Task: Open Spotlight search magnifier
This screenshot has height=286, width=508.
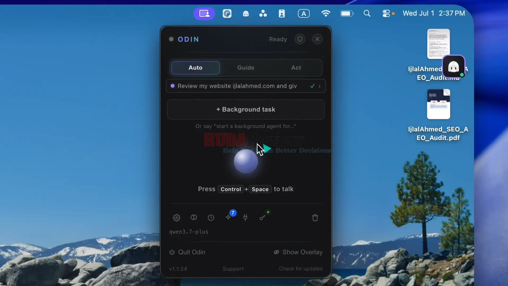Action: coord(367,14)
